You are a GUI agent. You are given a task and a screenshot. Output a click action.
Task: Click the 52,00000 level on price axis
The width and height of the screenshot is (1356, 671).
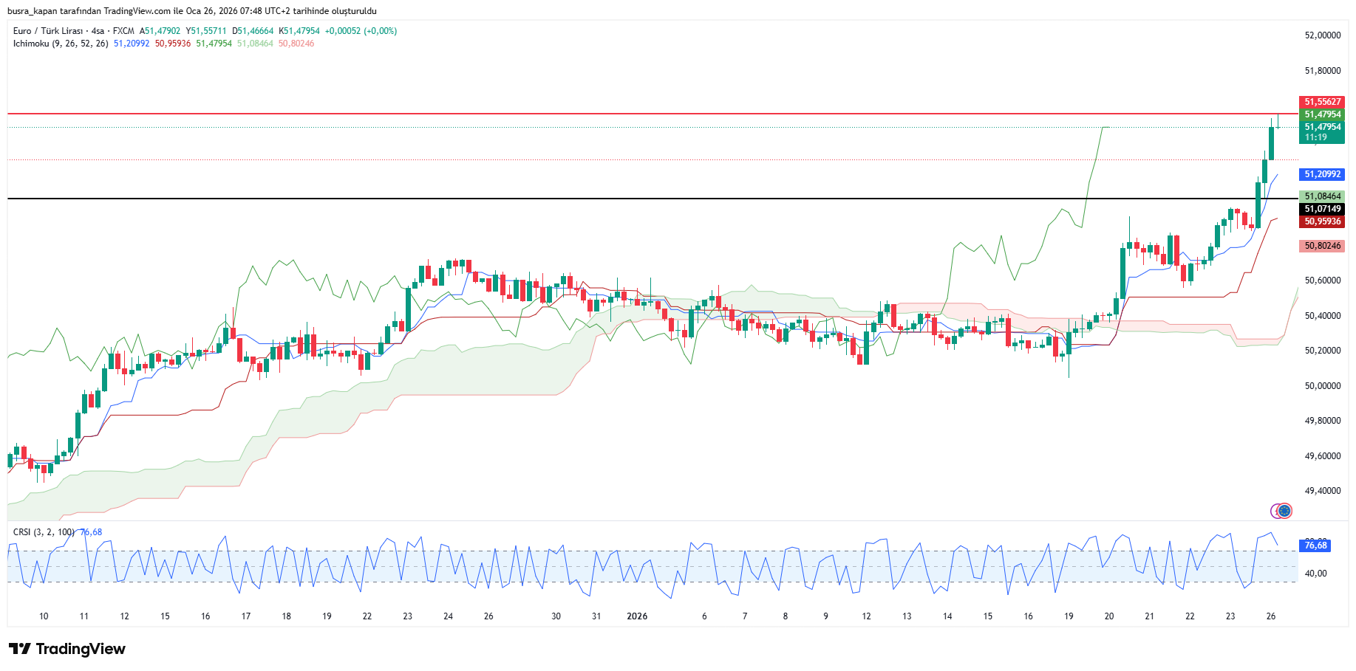(1322, 35)
